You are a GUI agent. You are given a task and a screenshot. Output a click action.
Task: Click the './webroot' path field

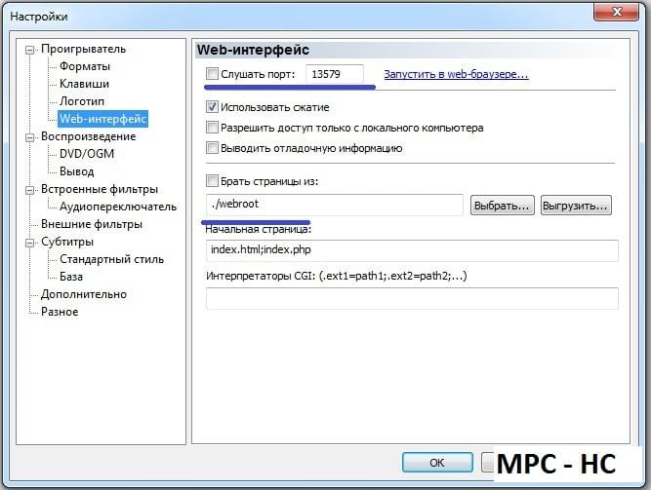[x=334, y=205]
